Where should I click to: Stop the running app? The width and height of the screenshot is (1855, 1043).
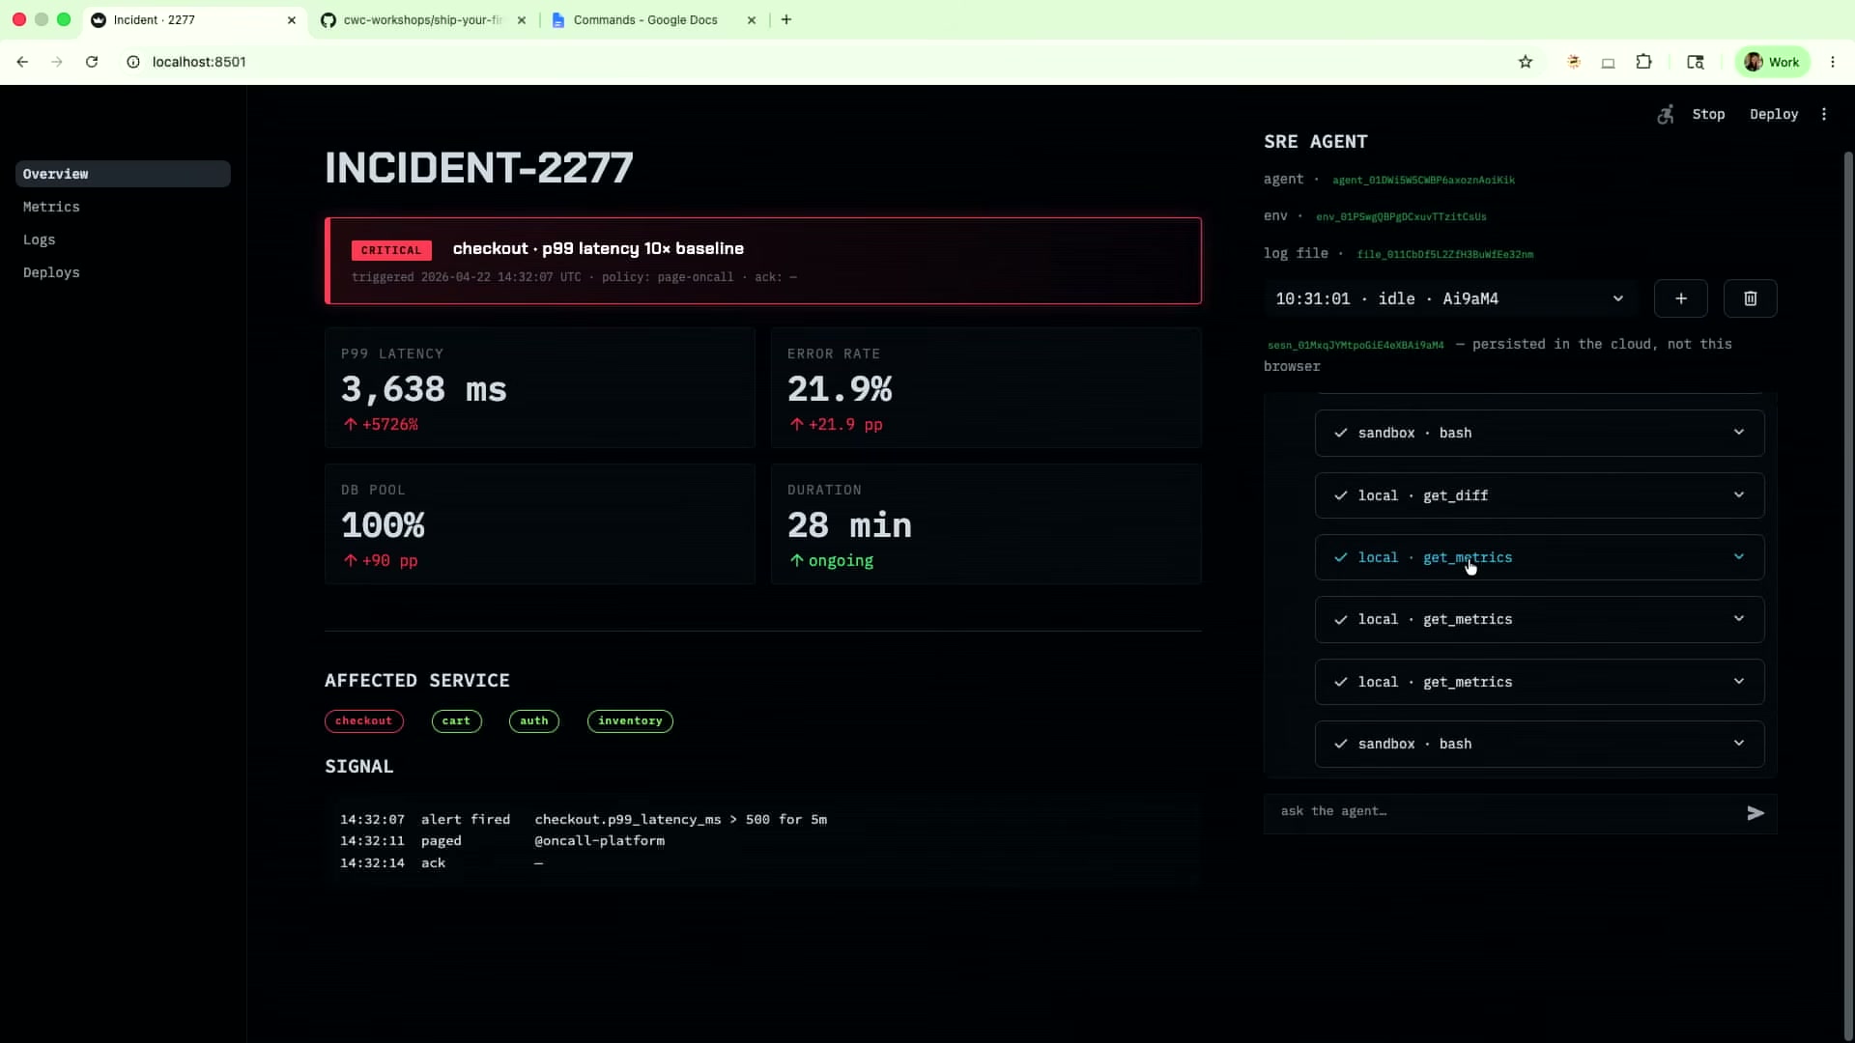click(x=1708, y=114)
